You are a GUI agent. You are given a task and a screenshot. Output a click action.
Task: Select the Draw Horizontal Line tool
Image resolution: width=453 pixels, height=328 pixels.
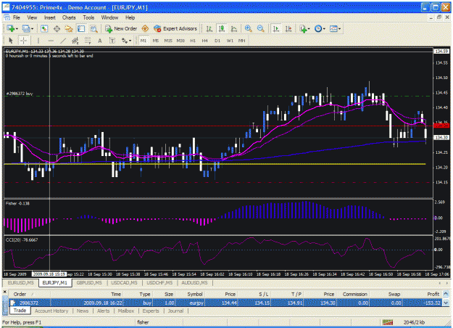click(x=51, y=41)
